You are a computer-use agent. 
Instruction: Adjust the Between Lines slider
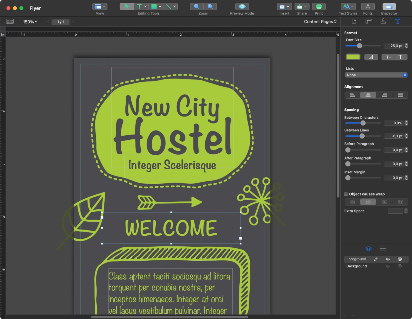[x=362, y=136]
